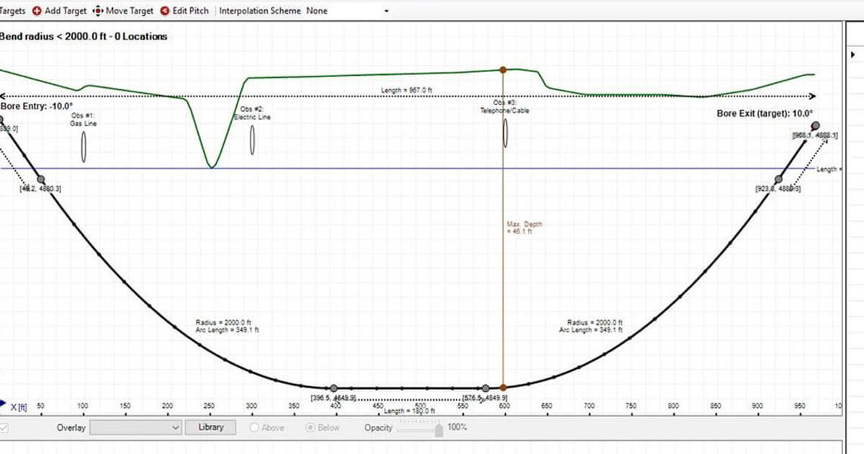Select the Obs #2 Electric Line obstacle

click(x=253, y=140)
